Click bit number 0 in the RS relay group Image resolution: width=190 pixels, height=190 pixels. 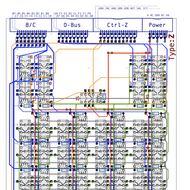point(165,83)
